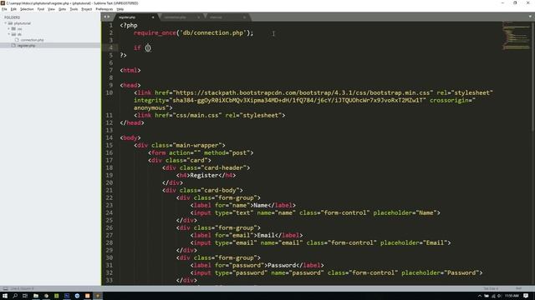This screenshot has width=535, height=300.
Task: Close the third editor tab
Action: tap(244, 17)
